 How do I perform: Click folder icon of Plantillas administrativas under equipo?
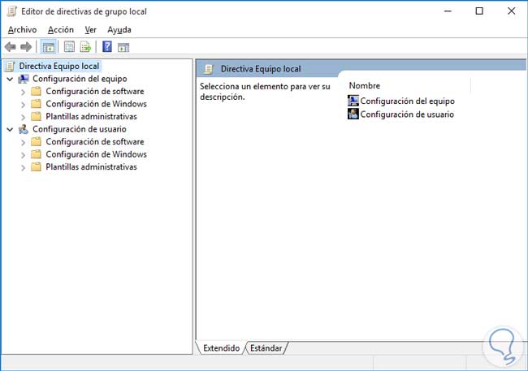click(36, 116)
